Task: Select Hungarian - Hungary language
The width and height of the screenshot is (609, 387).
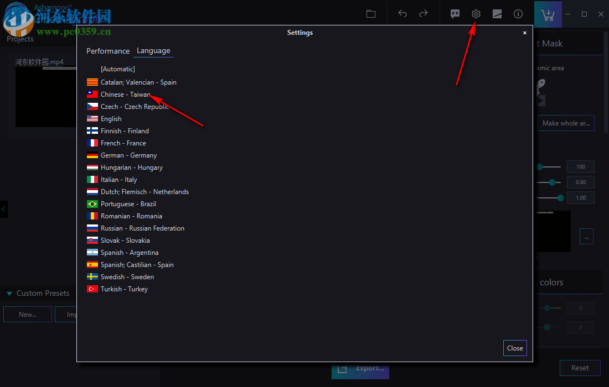Action: click(125, 168)
